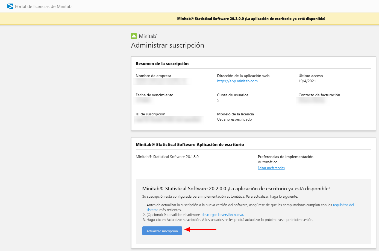
Task: Click the Minitab license portal logo icon
Action: 10,6
